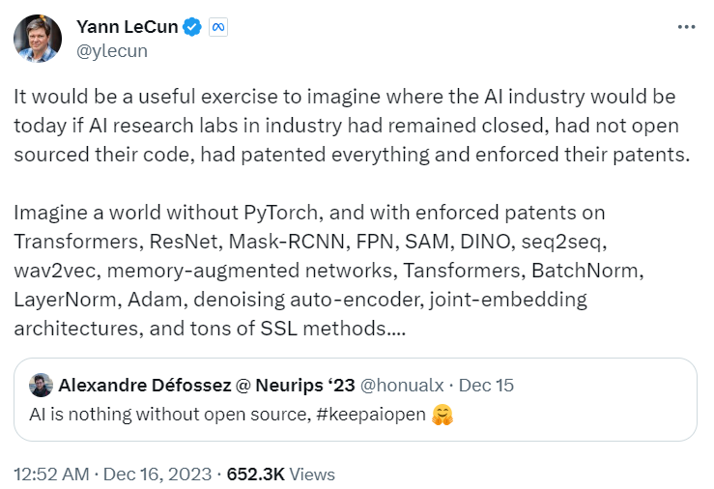This screenshot has height=489, width=714.
Task: Open the 652.3K Views count
Action: [x=280, y=474]
